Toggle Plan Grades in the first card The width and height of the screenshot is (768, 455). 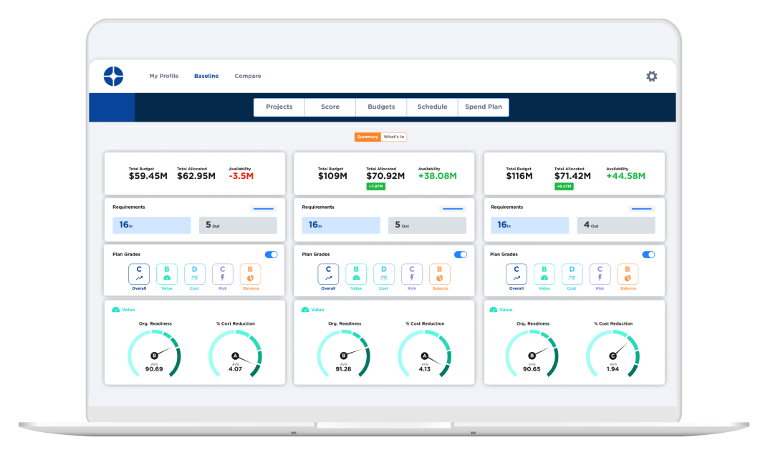(270, 254)
